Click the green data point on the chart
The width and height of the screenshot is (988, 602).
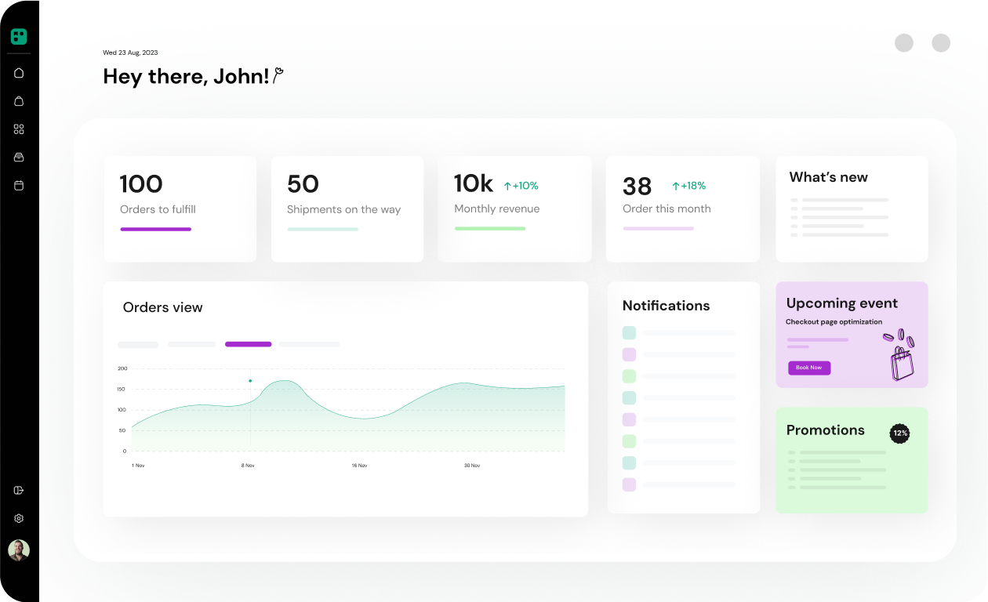click(x=250, y=381)
